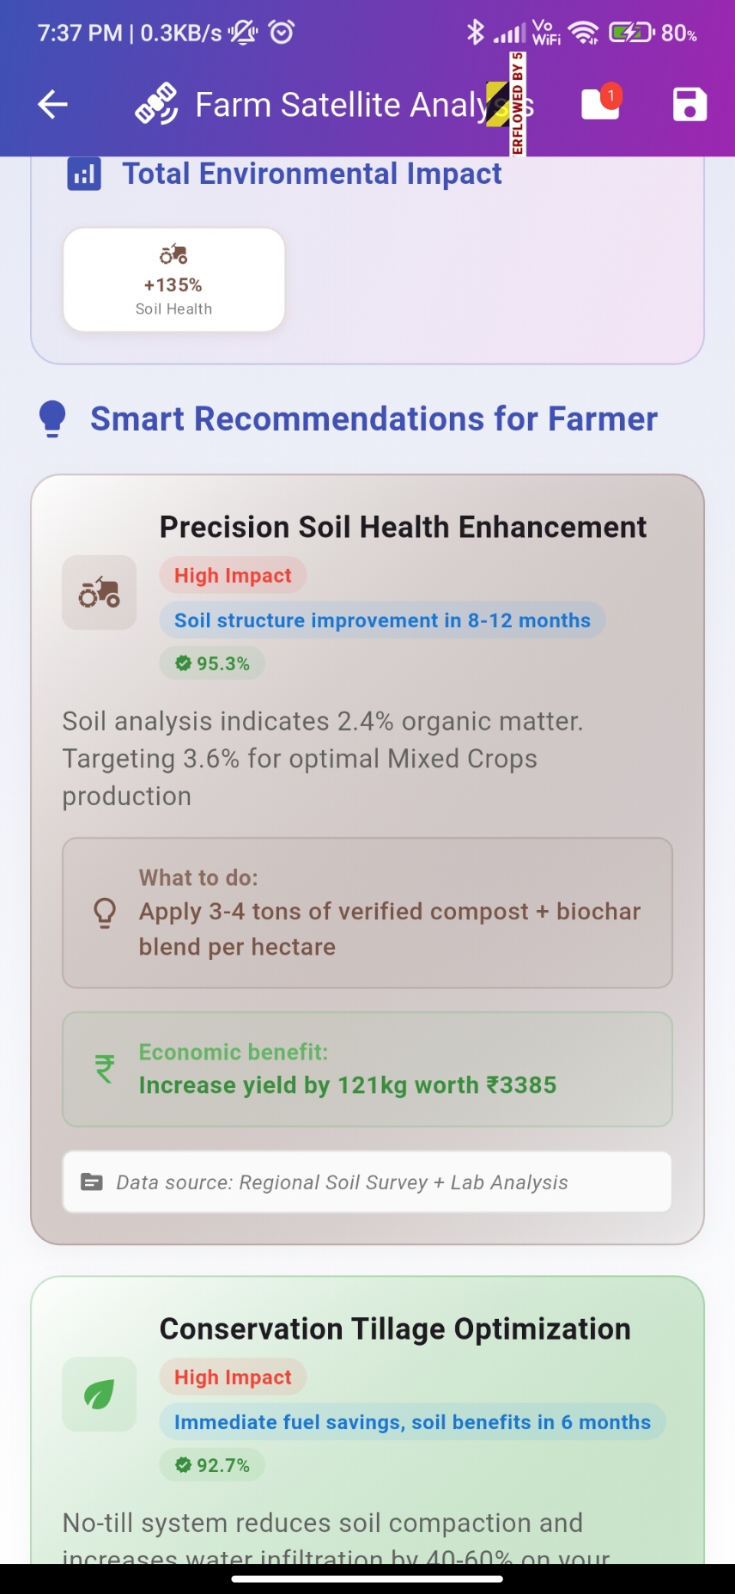Tap the lightbulb icon in What to do box
The width and height of the screenshot is (735, 1594).
(x=105, y=913)
